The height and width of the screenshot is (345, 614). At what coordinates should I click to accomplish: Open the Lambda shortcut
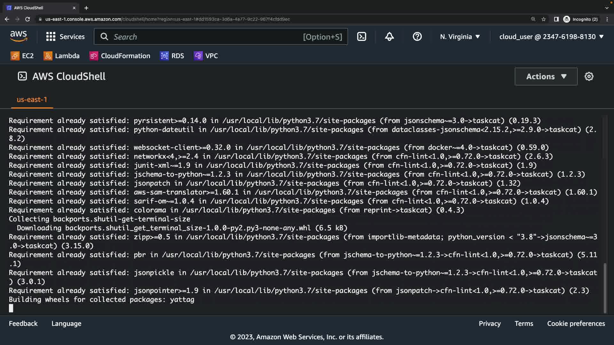(x=61, y=56)
